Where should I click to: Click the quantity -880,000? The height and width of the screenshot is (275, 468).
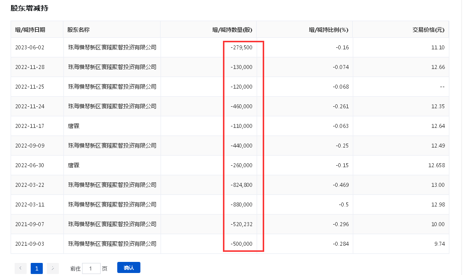coord(242,204)
